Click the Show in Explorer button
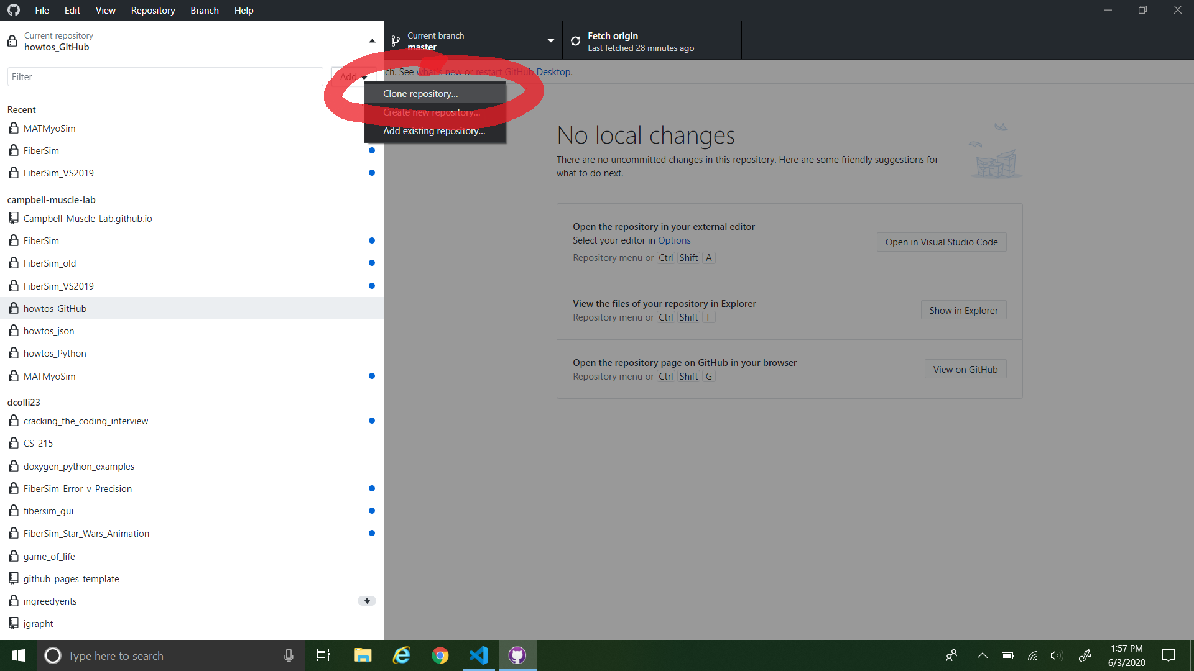Screen dimensions: 1194x671 963,310
